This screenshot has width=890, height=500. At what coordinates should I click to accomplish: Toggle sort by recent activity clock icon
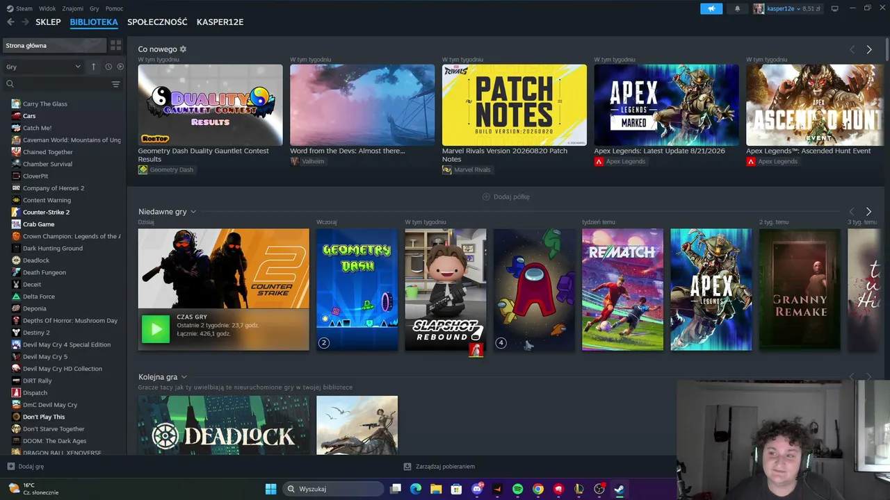coord(108,67)
